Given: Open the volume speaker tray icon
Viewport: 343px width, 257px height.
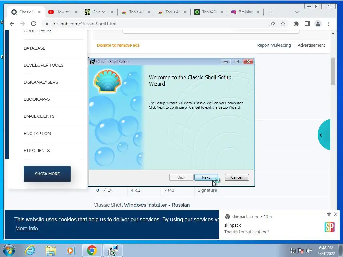Looking at the screenshot, I should coord(309,251).
